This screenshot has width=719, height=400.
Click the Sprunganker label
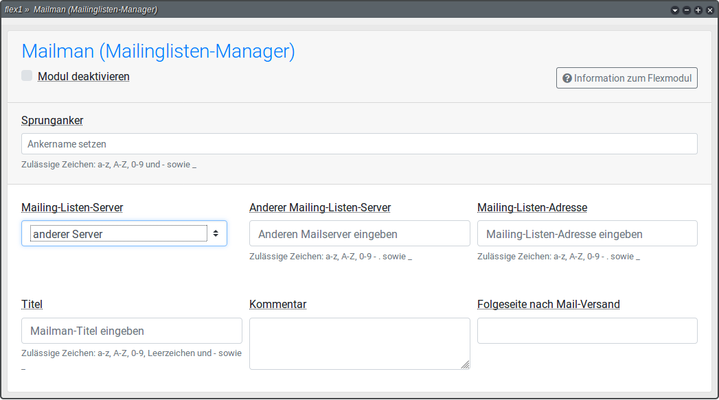click(52, 120)
